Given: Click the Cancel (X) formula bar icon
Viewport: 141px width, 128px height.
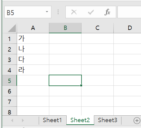Looking at the screenshot, I should tap(74, 12).
